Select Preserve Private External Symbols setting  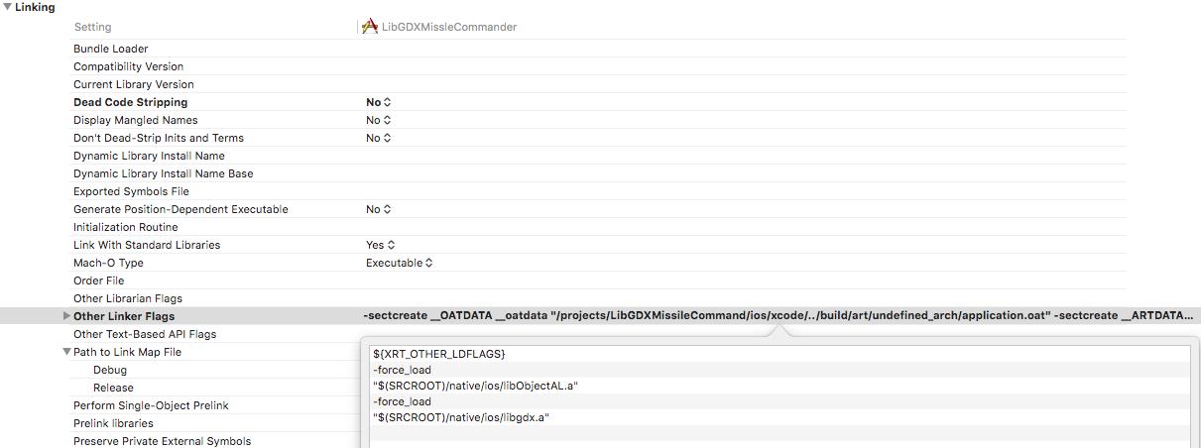(162, 441)
